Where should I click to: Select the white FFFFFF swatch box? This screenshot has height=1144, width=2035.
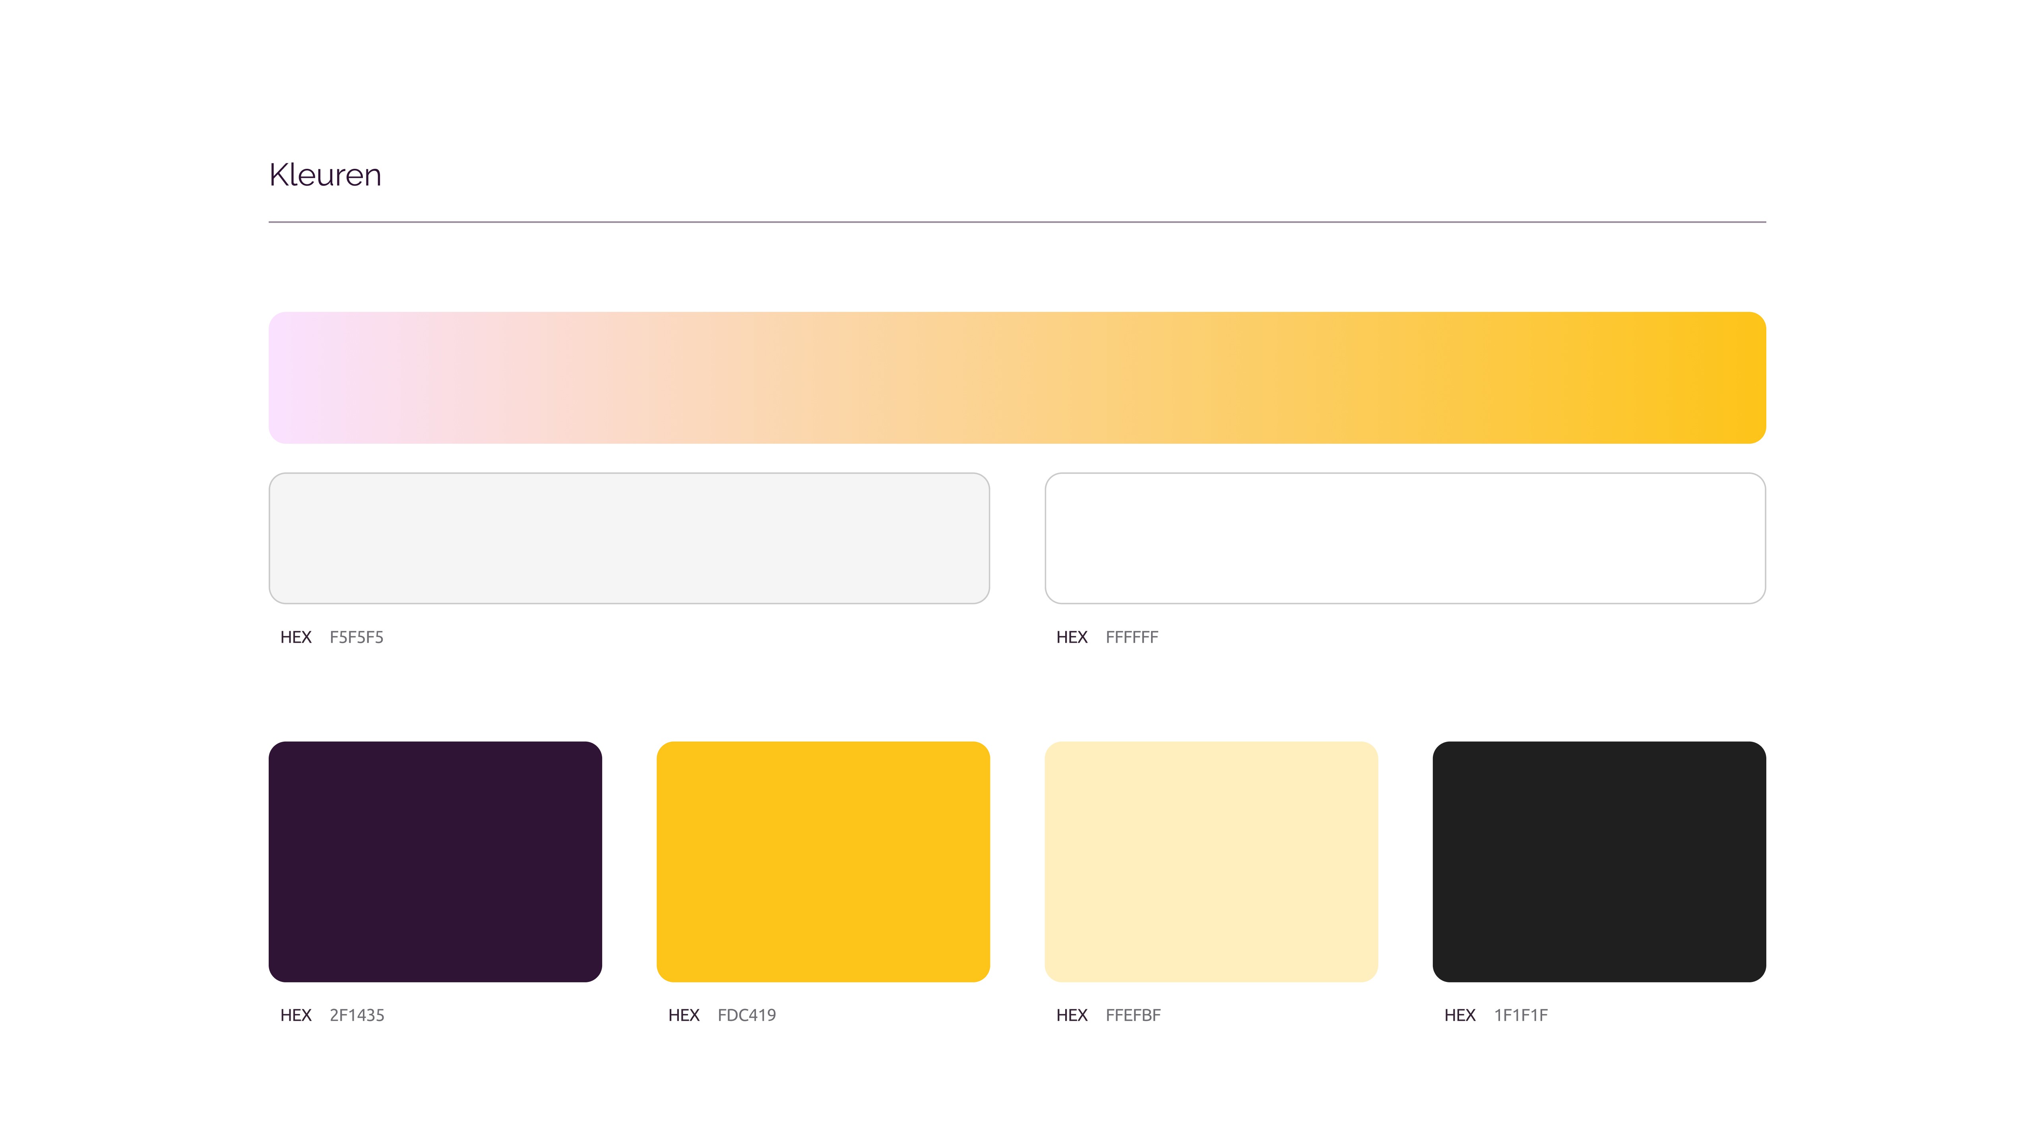point(1405,539)
